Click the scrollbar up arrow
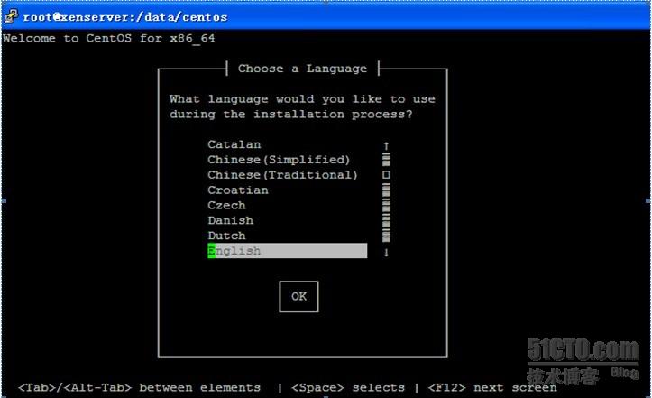The image size is (652, 398). tap(386, 145)
